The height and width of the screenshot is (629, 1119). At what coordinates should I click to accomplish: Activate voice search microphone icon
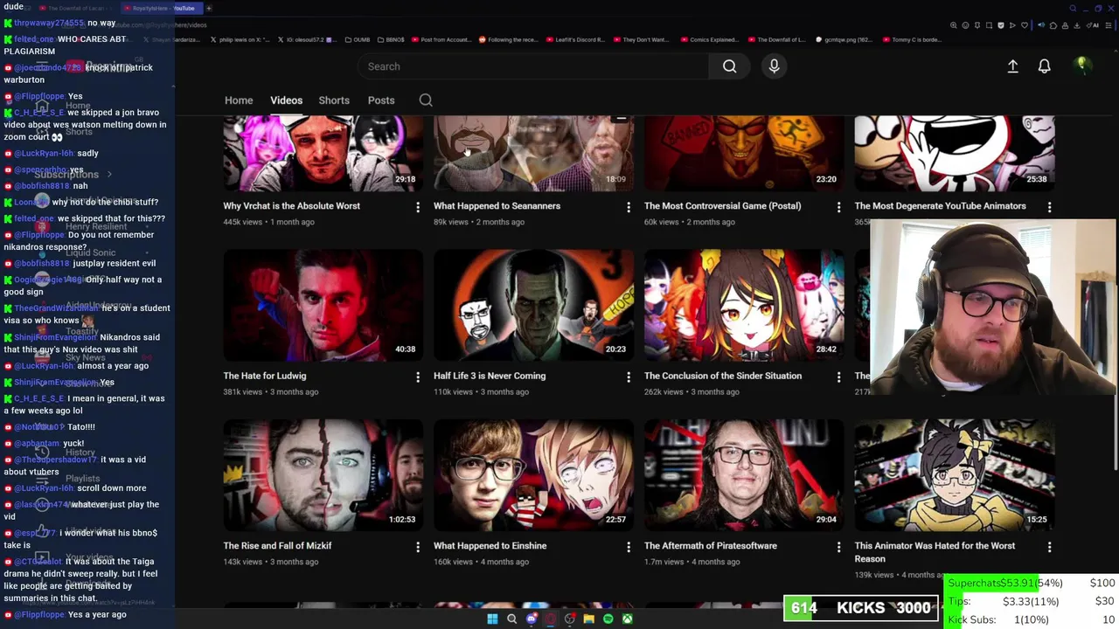point(774,66)
